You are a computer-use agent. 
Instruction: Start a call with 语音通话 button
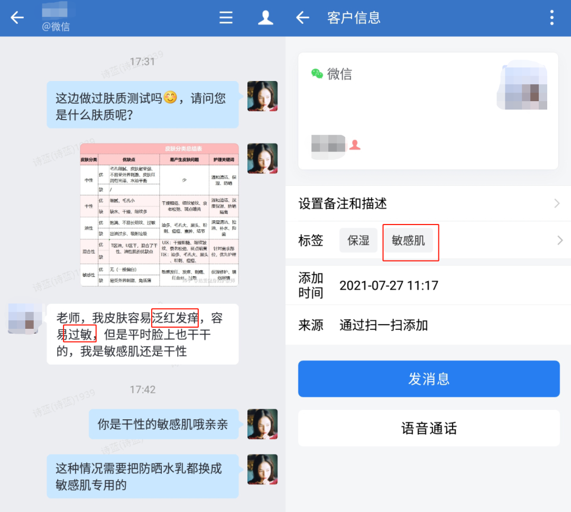click(428, 428)
